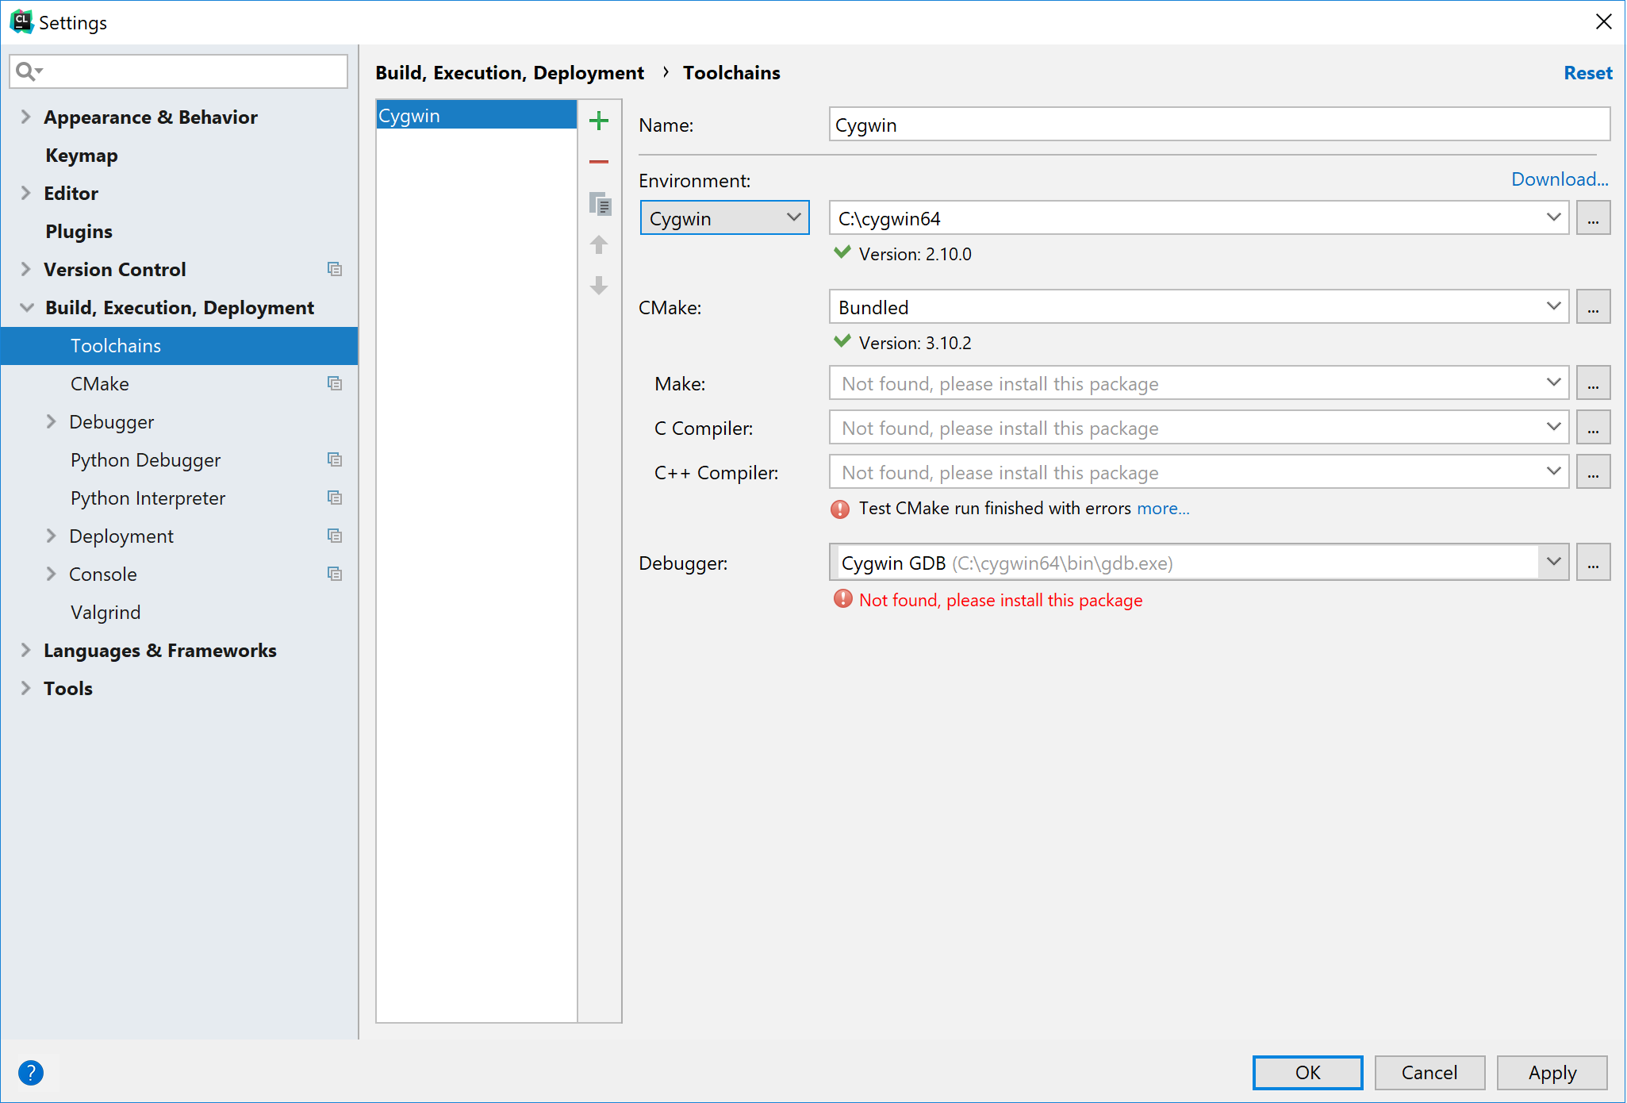Close the Settings dialog
Screen dimensions: 1627x1103
pos(1603,21)
